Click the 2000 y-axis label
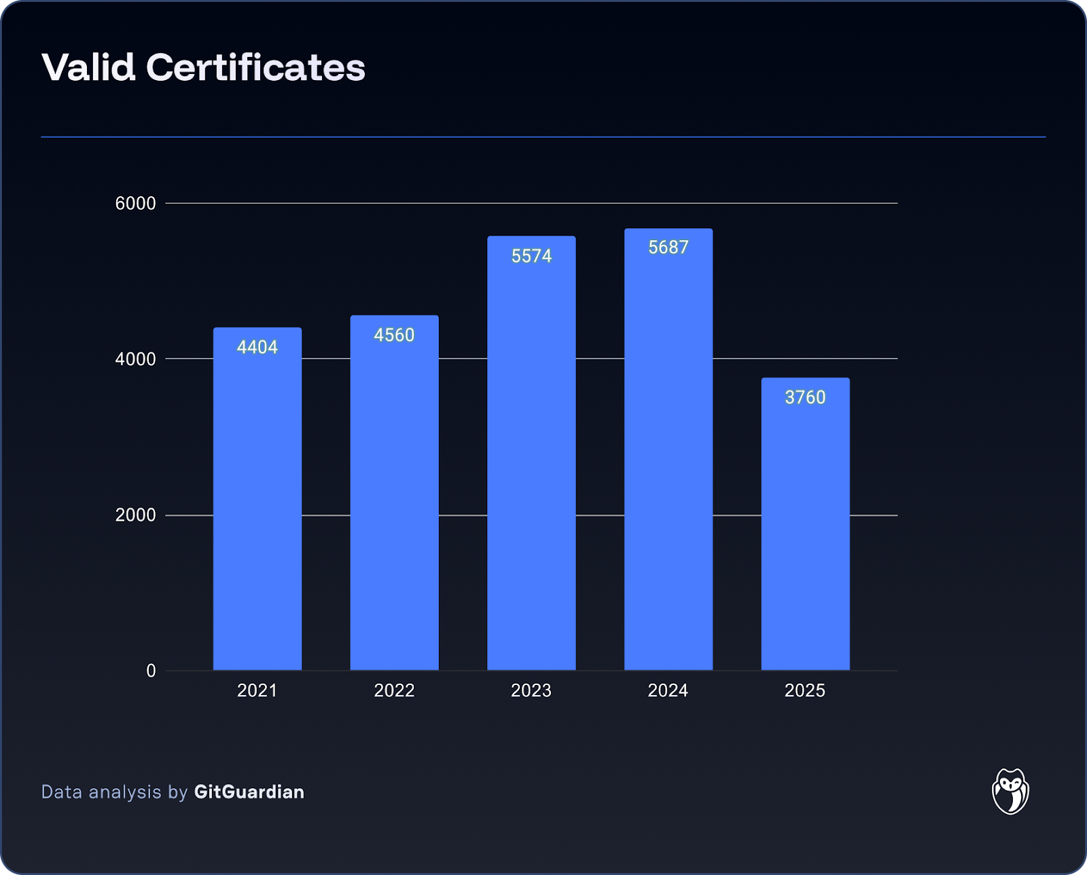Viewport: 1087px width, 875px height. pos(135,515)
